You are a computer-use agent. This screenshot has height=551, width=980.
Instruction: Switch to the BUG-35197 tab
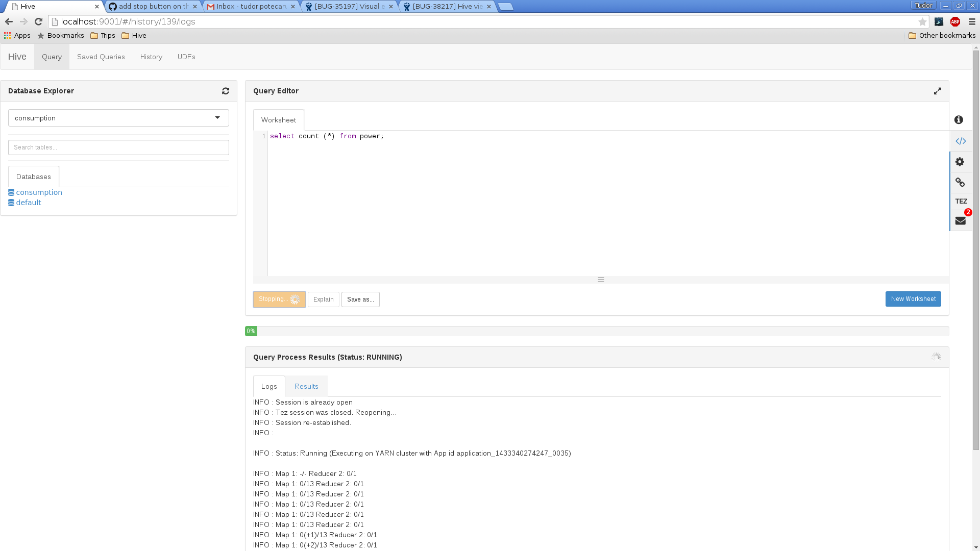pos(349,7)
